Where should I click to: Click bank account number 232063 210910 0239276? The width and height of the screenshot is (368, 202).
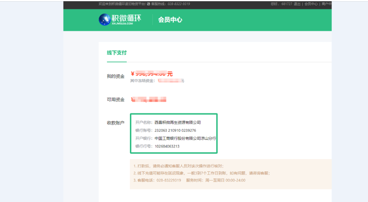tap(175, 130)
